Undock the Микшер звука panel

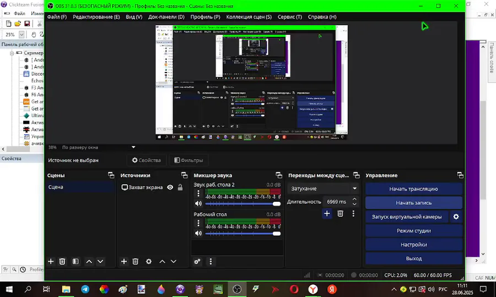[x=279, y=175]
